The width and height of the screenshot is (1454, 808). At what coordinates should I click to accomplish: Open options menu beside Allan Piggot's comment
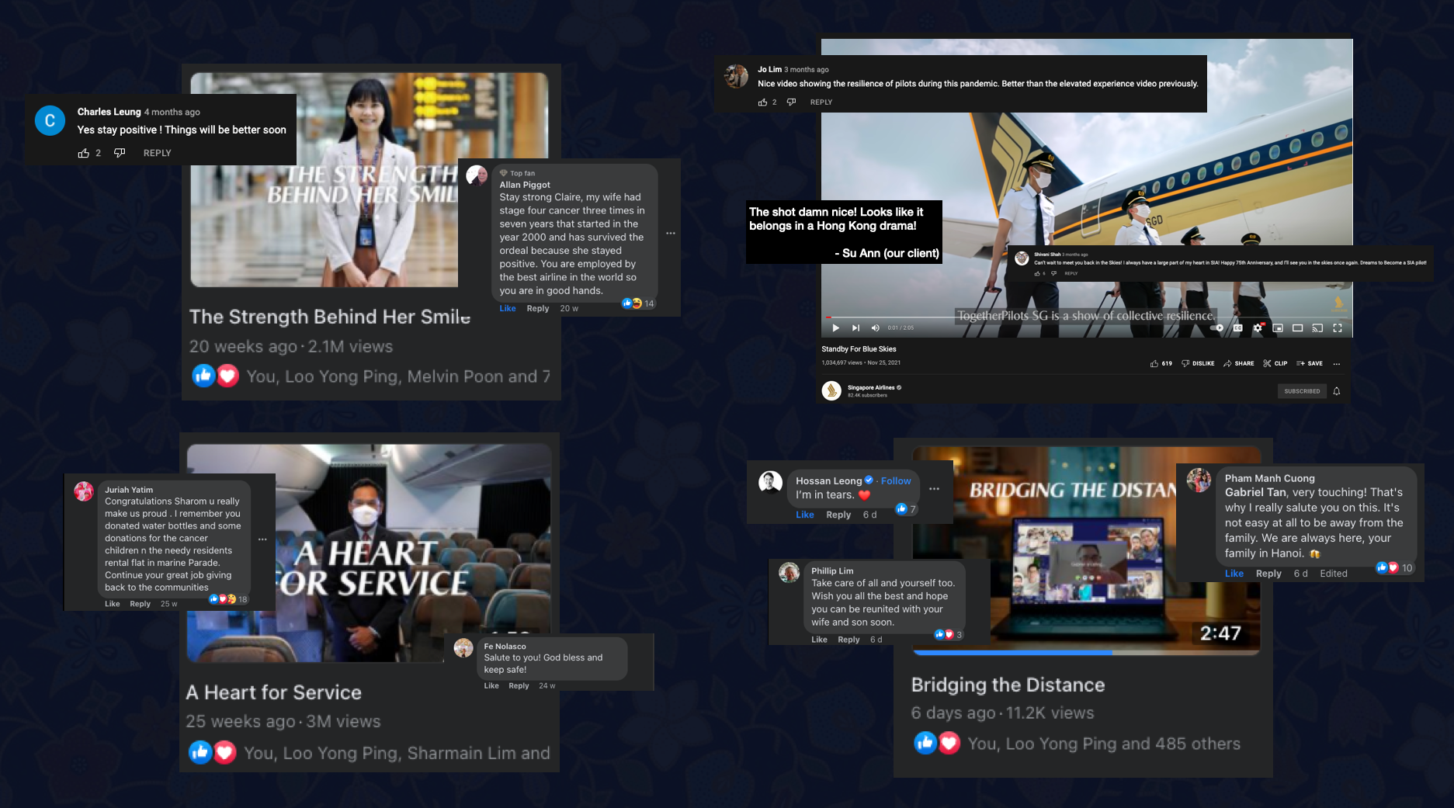point(671,234)
